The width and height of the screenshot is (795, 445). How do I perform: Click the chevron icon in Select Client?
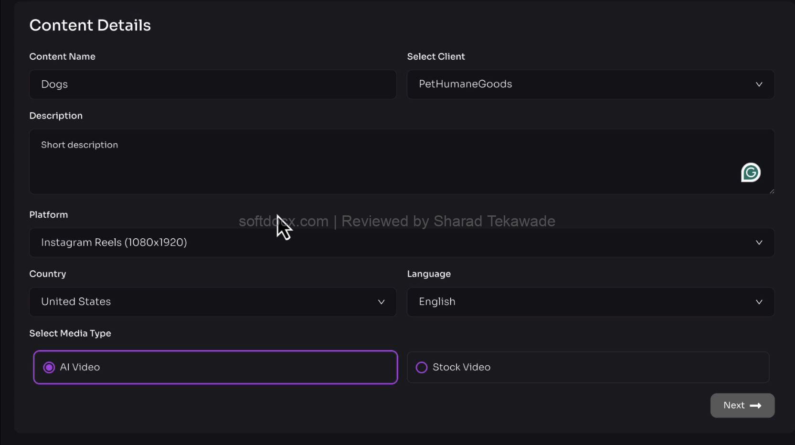(x=759, y=85)
